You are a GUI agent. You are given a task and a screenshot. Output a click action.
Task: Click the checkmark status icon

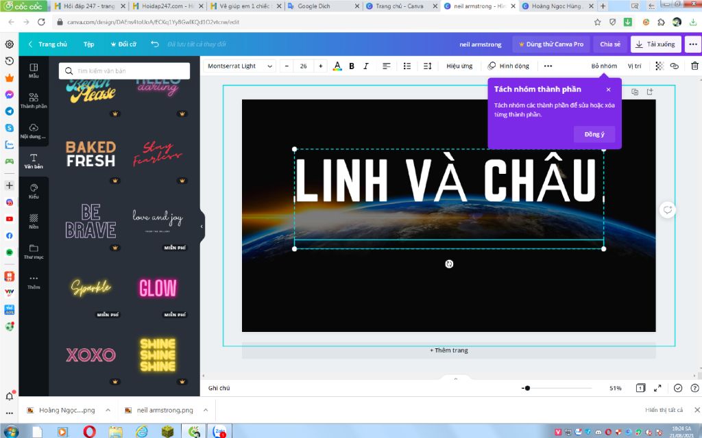coord(678,388)
